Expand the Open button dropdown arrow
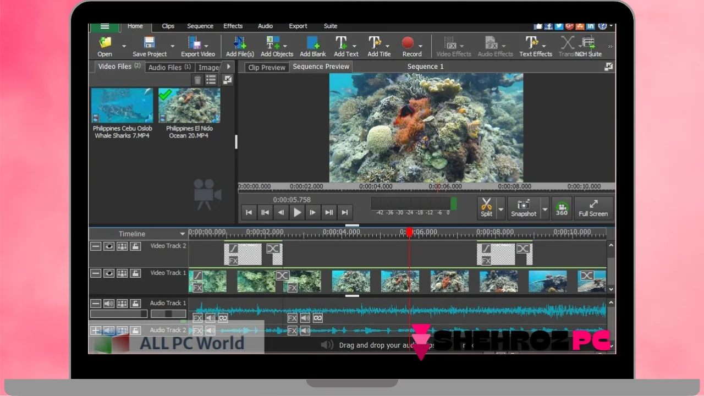 coord(124,46)
